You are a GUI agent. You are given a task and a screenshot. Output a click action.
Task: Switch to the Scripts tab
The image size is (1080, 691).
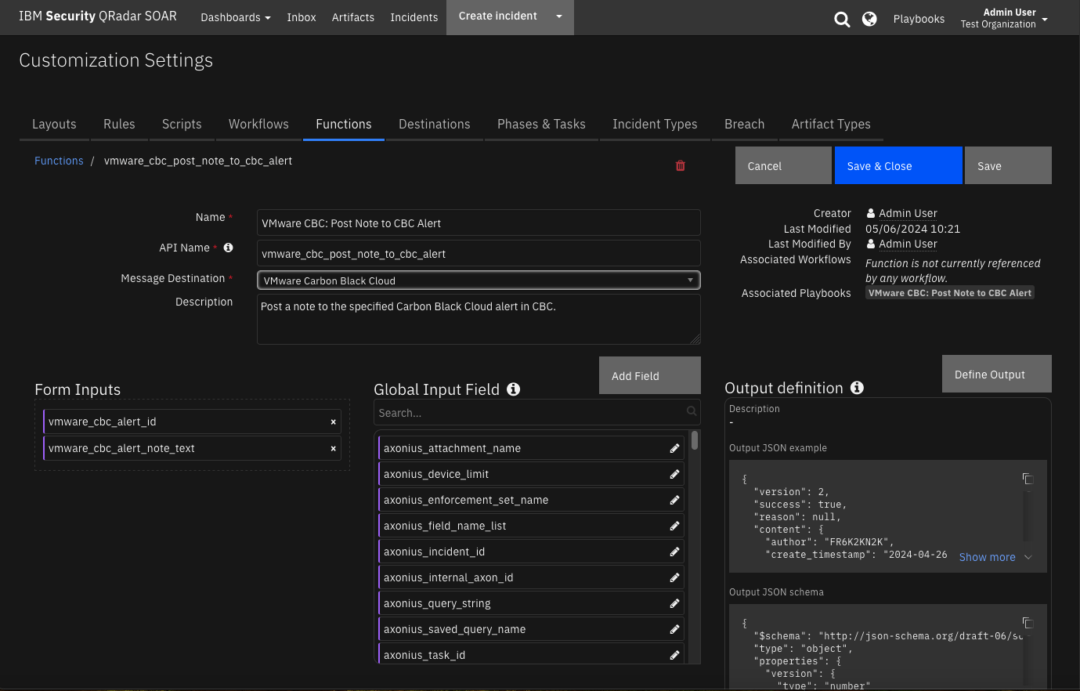(x=182, y=124)
